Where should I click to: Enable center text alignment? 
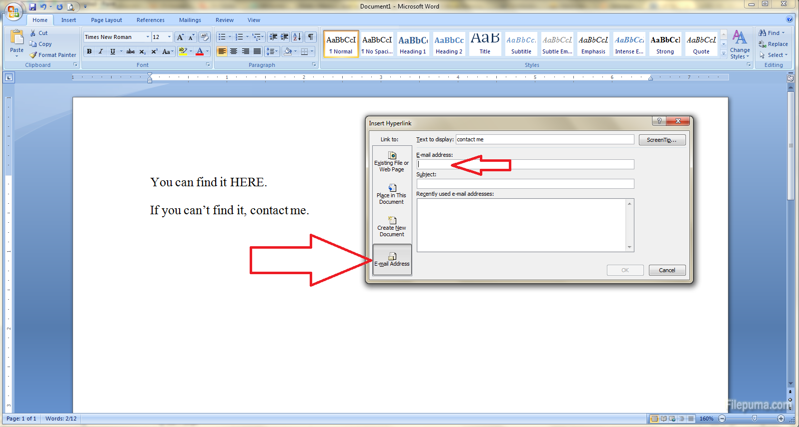234,51
